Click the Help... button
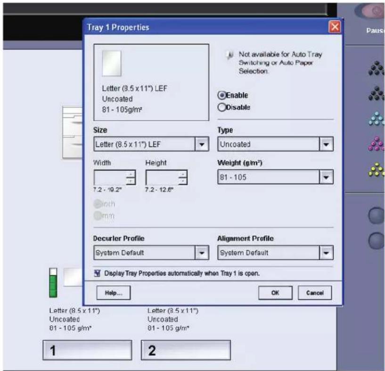Viewport: 385px width, 371px height. point(114,293)
